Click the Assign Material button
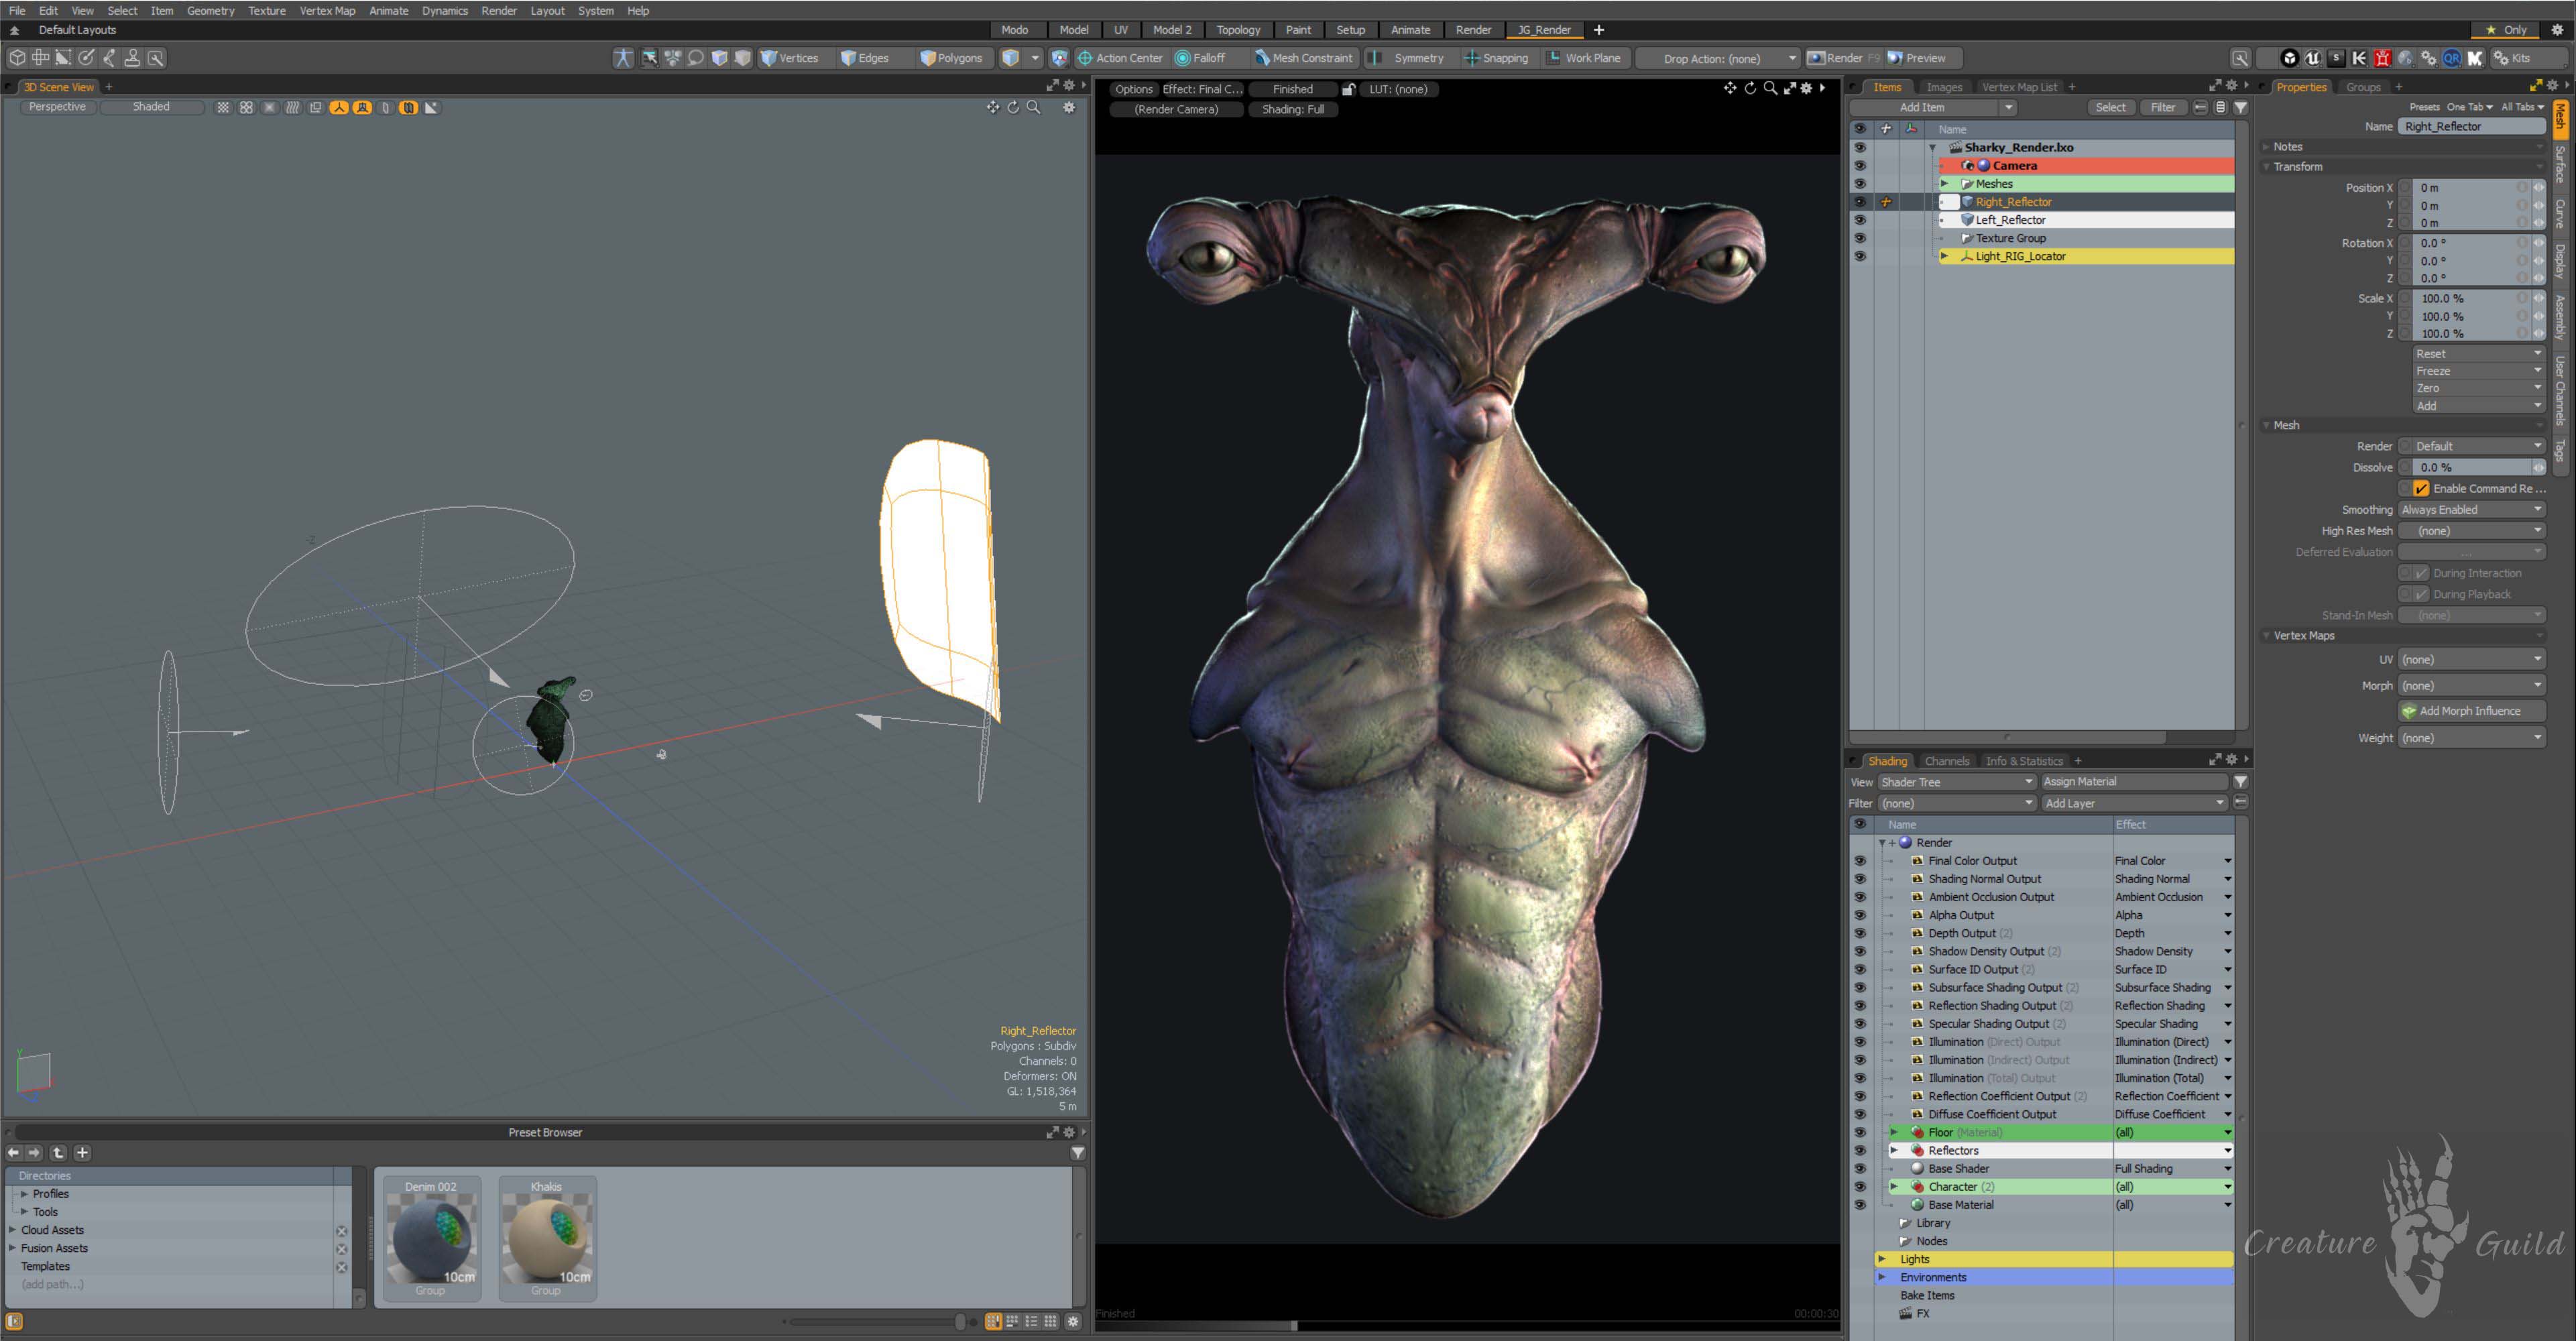 [2134, 782]
